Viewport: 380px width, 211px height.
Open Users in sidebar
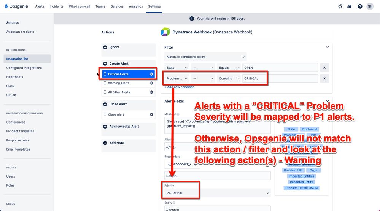coord(11,176)
